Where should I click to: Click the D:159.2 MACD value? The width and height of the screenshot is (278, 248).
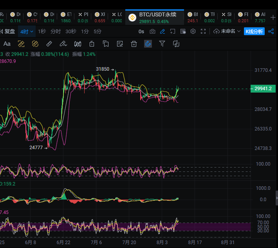point(7,184)
